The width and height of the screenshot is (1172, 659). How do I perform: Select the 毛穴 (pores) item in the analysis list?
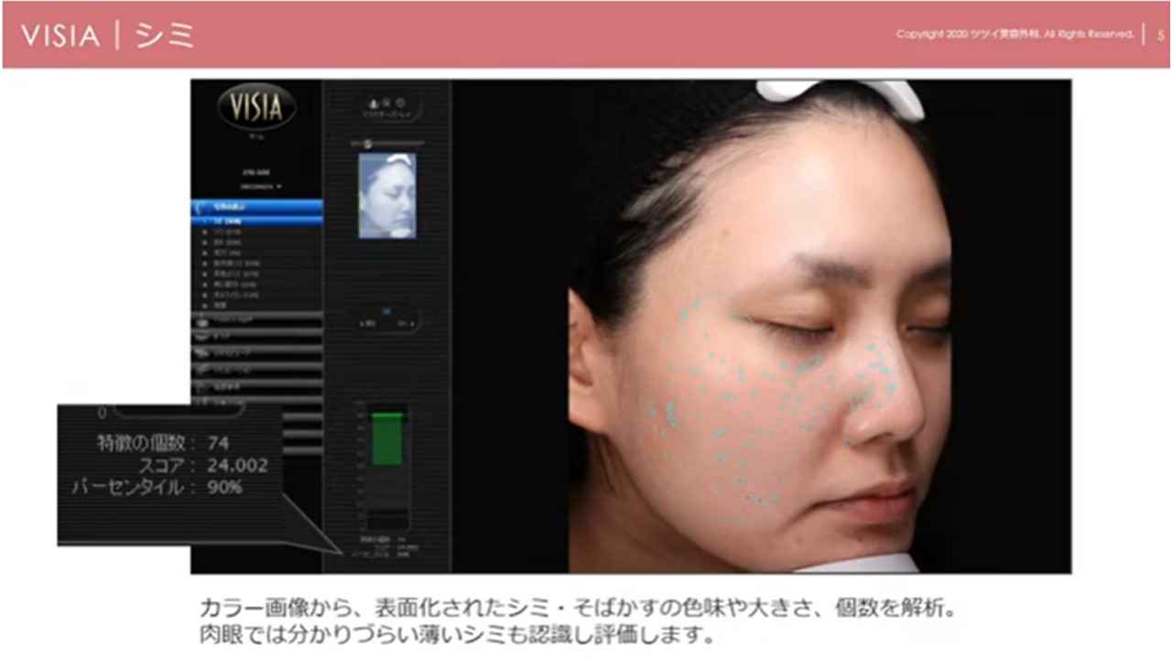(227, 253)
